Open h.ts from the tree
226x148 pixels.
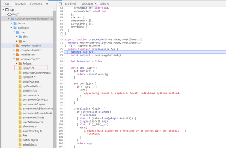tap(25, 135)
